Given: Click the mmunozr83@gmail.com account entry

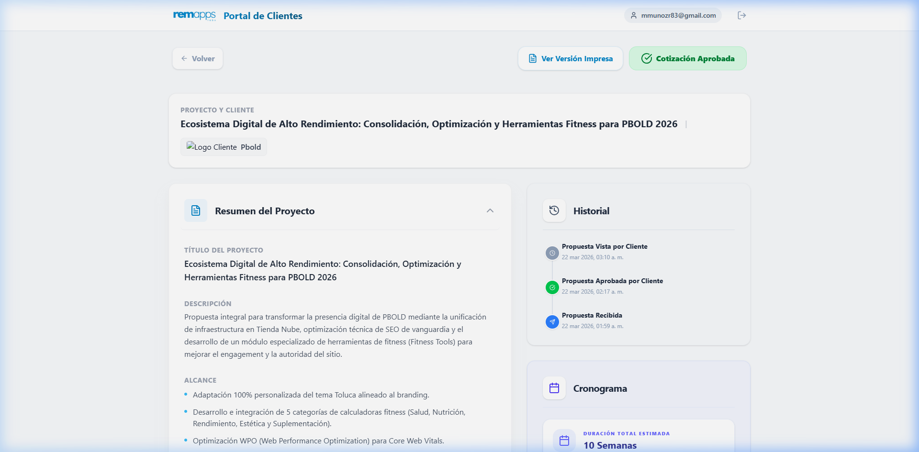Looking at the screenshot, I should [672, 15].
